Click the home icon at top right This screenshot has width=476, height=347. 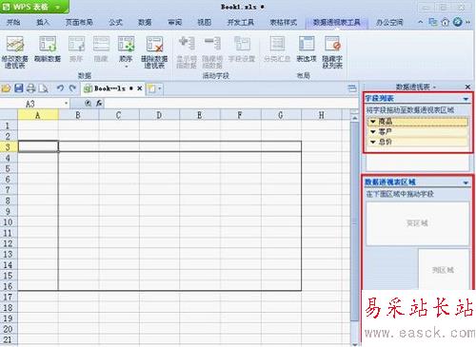[x=446, y=22]
